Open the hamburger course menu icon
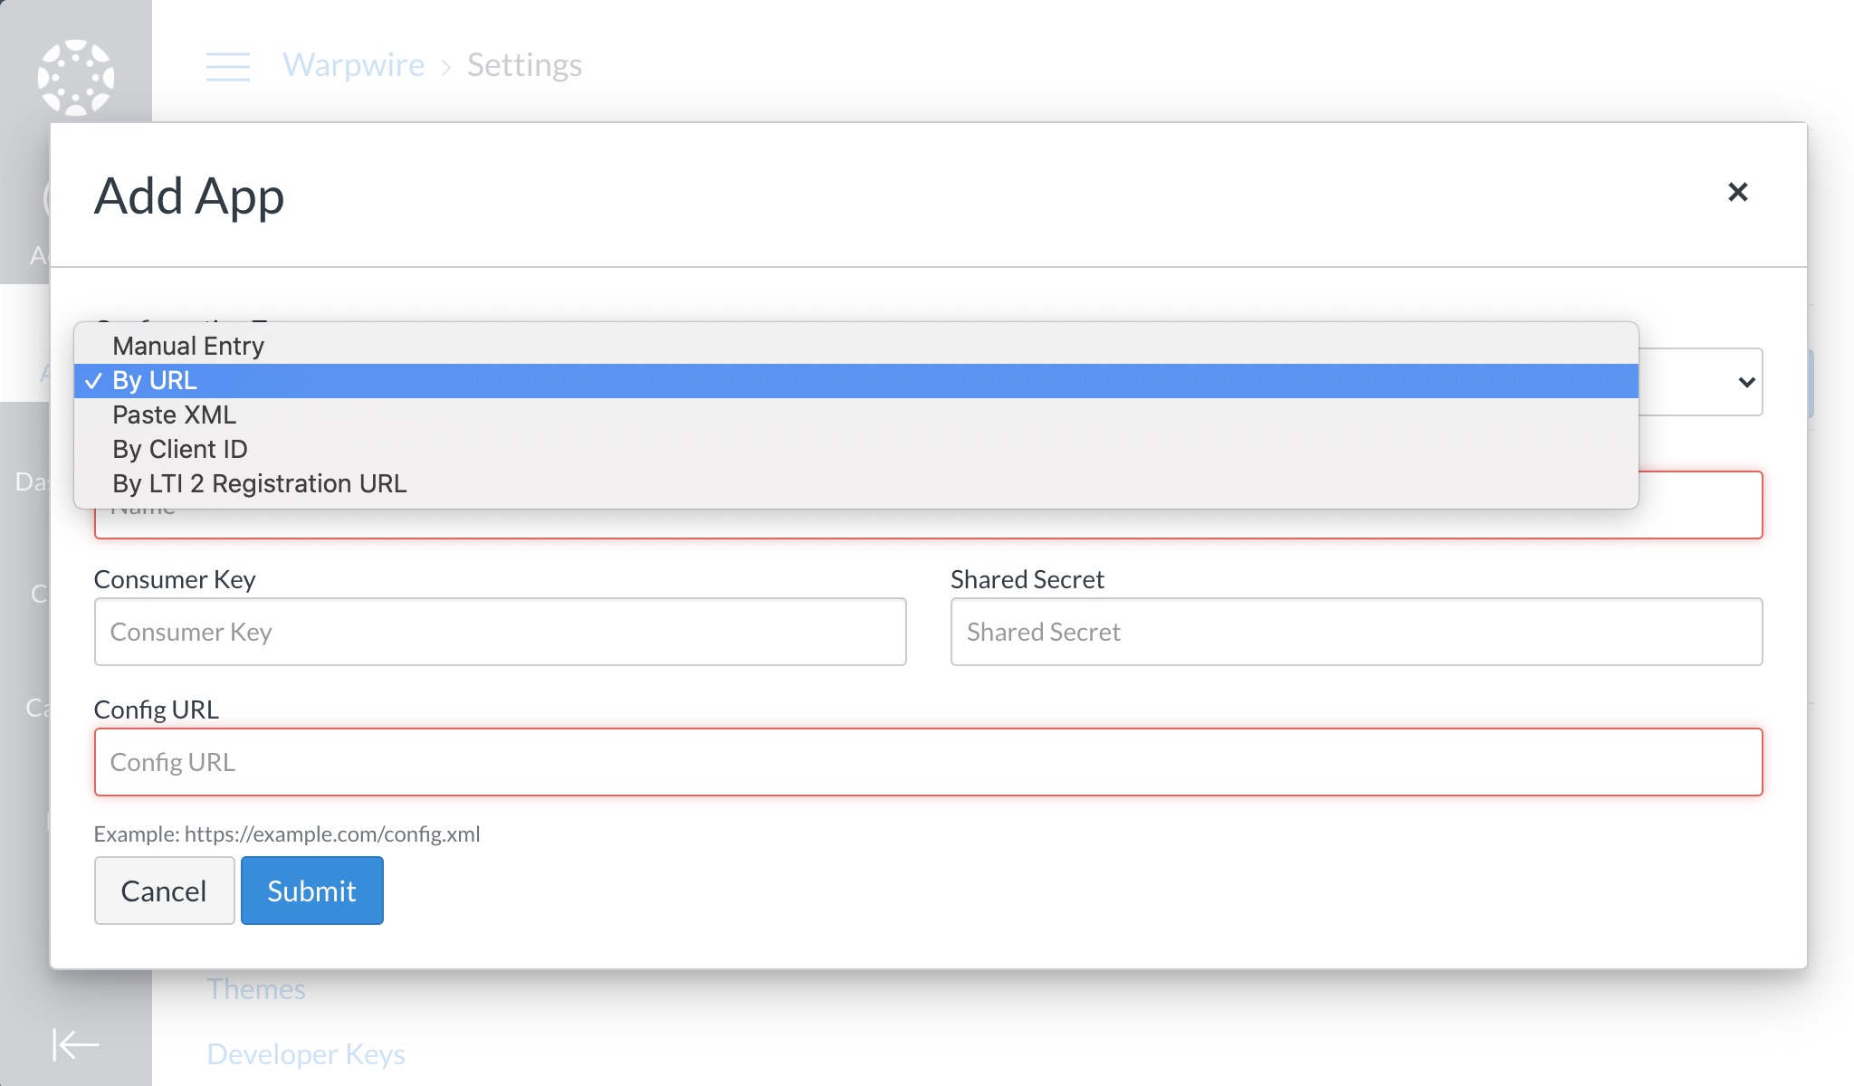The height and width of the screenshot is (1086, 1854). tap(228, 66)
